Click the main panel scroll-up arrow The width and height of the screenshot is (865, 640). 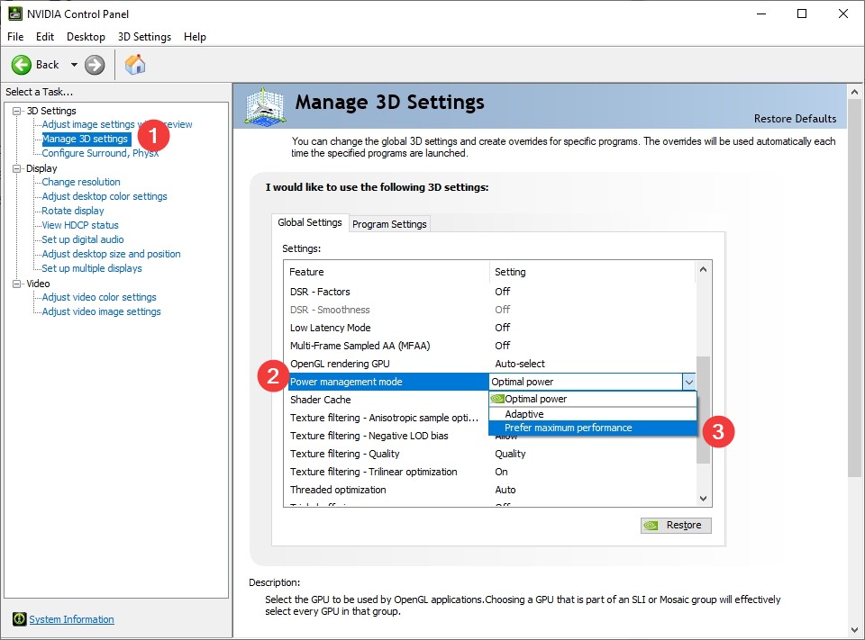click(x=854, y=92)
